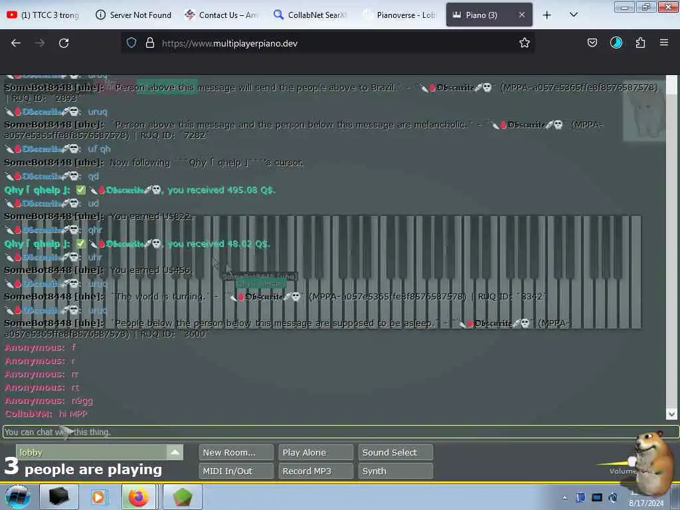Click the Firefox taskbar icon
Viewport: 680px width, 510px height.
(138, 497)
